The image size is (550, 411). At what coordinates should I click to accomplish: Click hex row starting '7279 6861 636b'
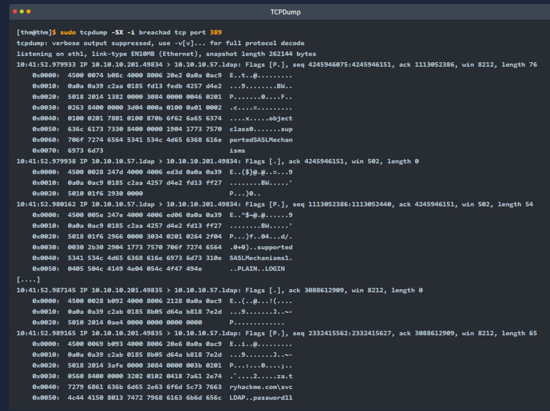[144, 387]
